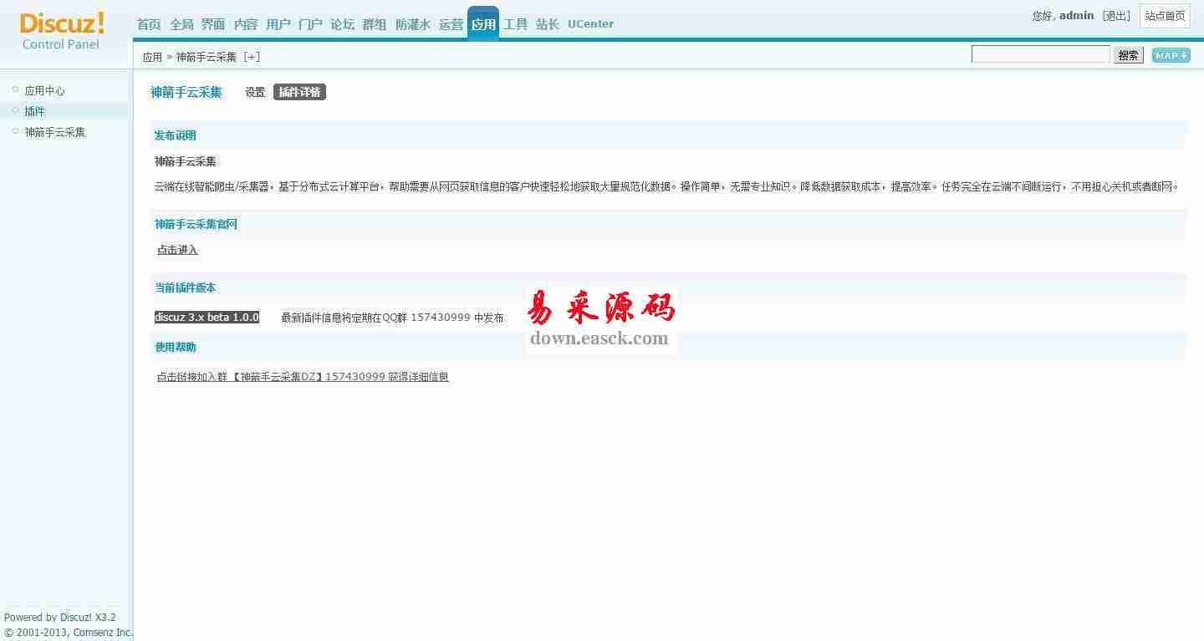The height and width of the screenshot is (641, 1204).
Task: Select the UCenter menu item
Action: tap(590, 24)
